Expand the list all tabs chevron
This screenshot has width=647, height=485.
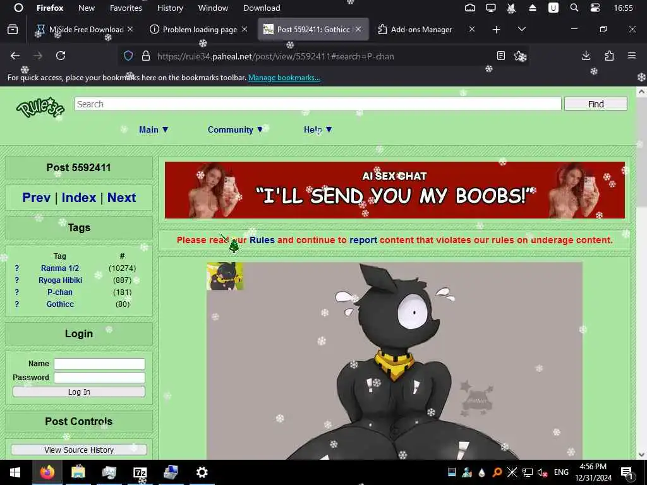tap(521, 29)
